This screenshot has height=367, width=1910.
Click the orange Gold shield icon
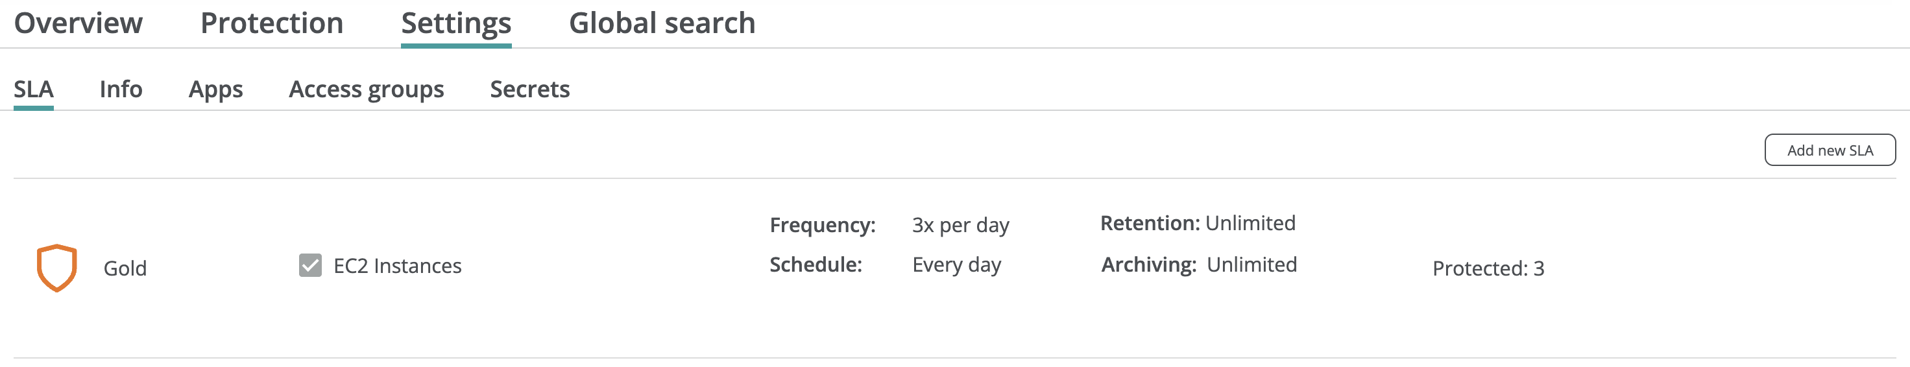[x=57, y=268]
